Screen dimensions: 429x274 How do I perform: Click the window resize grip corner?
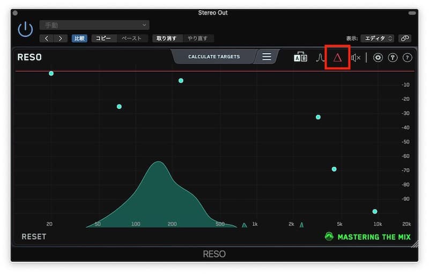point(415,244)
